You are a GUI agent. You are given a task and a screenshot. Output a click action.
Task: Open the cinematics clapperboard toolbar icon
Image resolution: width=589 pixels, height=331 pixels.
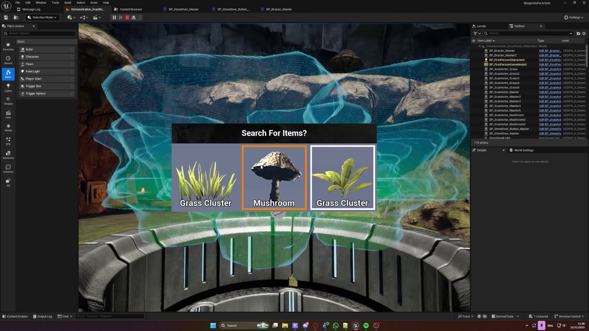(96, 18)
